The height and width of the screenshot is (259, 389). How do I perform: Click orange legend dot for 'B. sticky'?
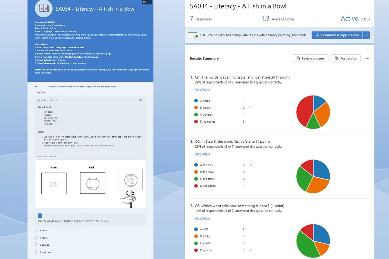tap(196, 236)
